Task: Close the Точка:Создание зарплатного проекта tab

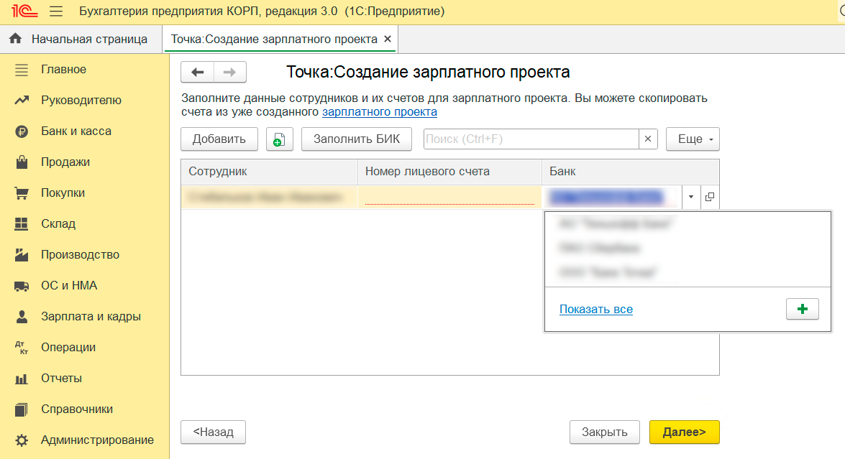Action: [x=388, y=39]
